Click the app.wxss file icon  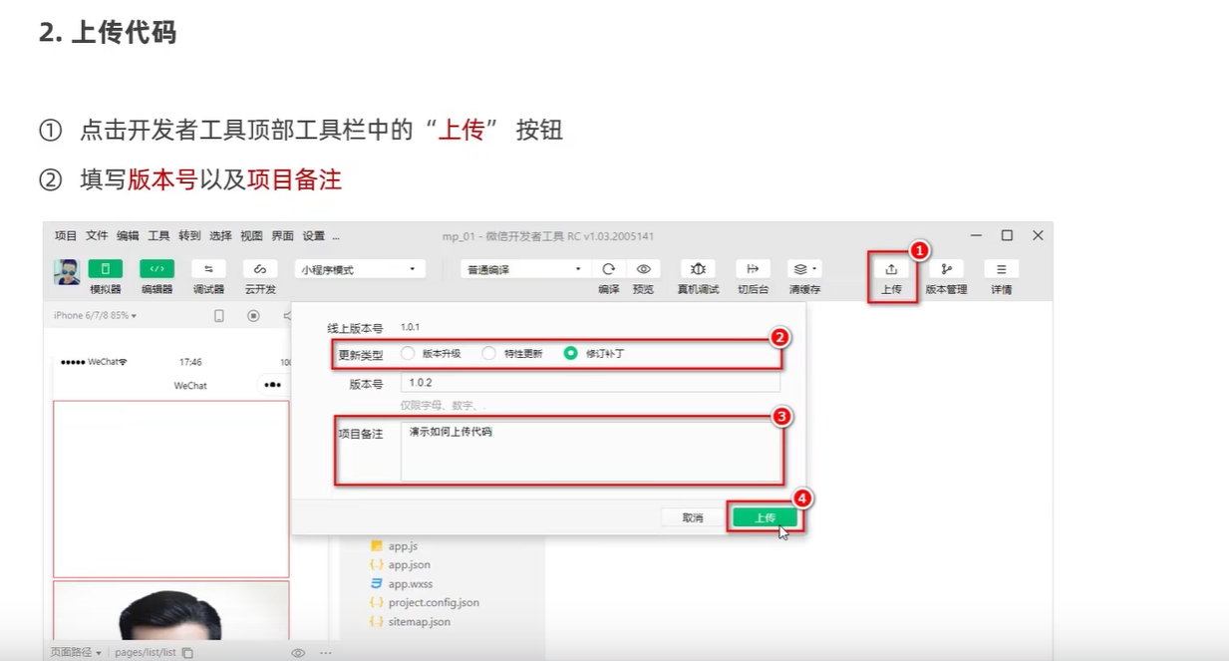[x=377, y=584]
